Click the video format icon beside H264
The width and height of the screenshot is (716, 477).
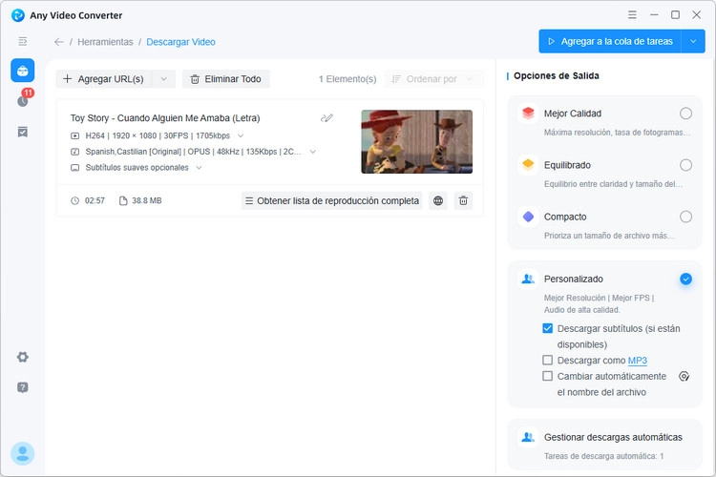point(74,135)
